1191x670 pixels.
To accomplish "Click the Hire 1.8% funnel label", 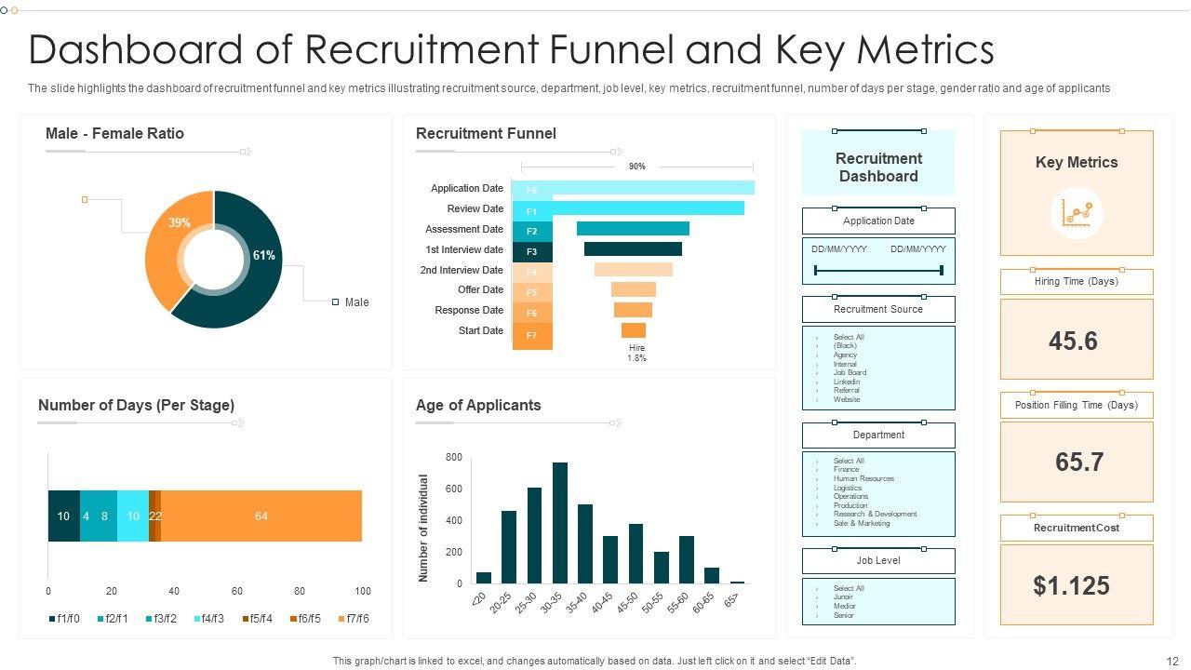I will tap(636, 353).
